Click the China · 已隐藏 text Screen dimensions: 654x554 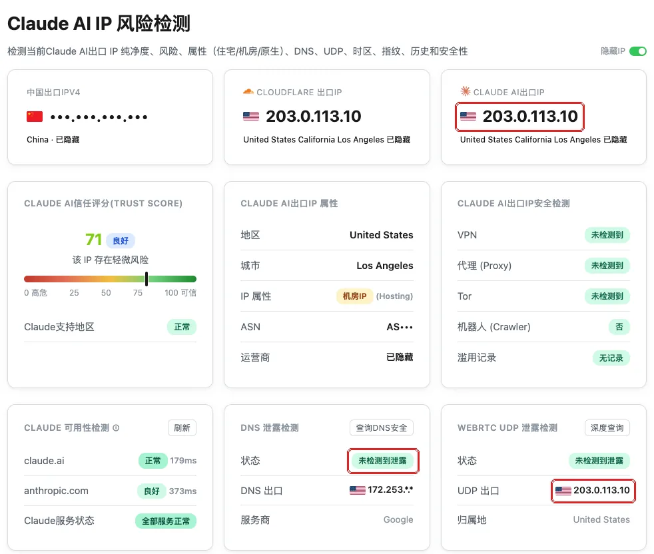(53, 139)
